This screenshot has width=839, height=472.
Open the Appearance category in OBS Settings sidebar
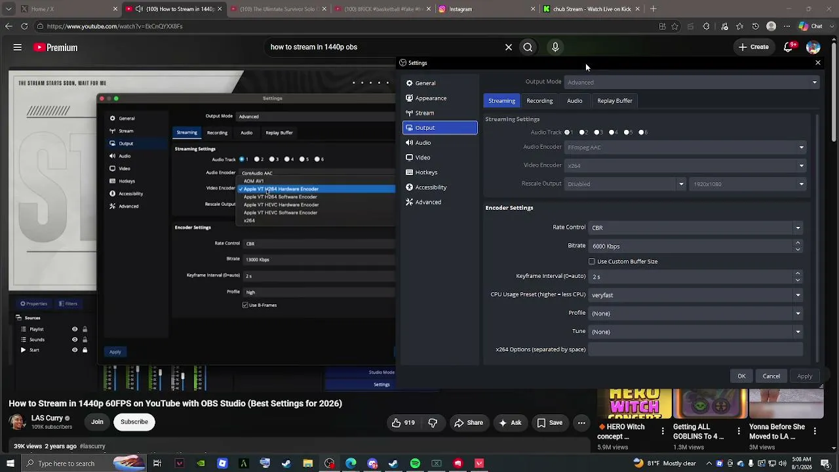coord(440,98)
